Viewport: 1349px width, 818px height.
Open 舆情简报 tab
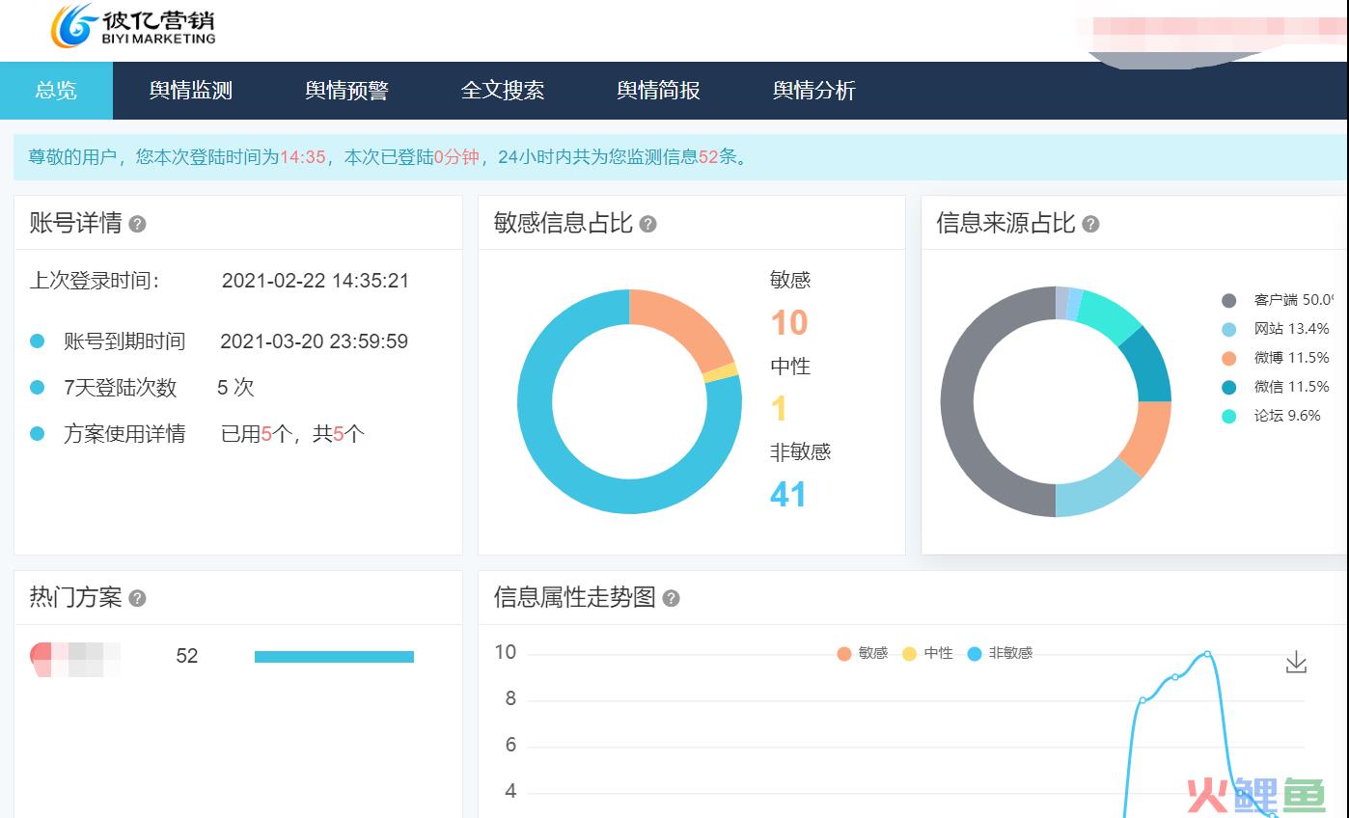pos(658,91)
